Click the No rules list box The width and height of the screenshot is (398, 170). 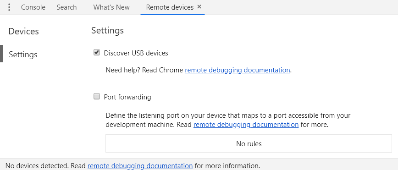[249, 143]
